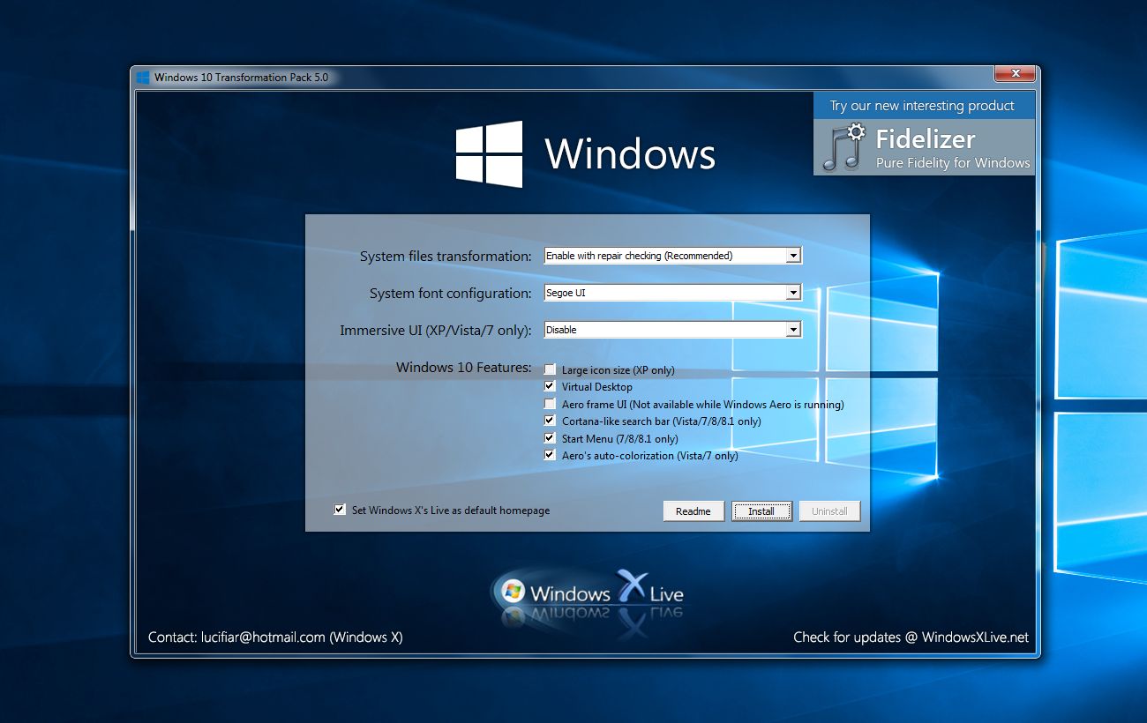This screenshot has height=723, width=1147.
Task: Click the 'Windows 10 Transformation Pack 5.0' title text
Action: [241, 78]
